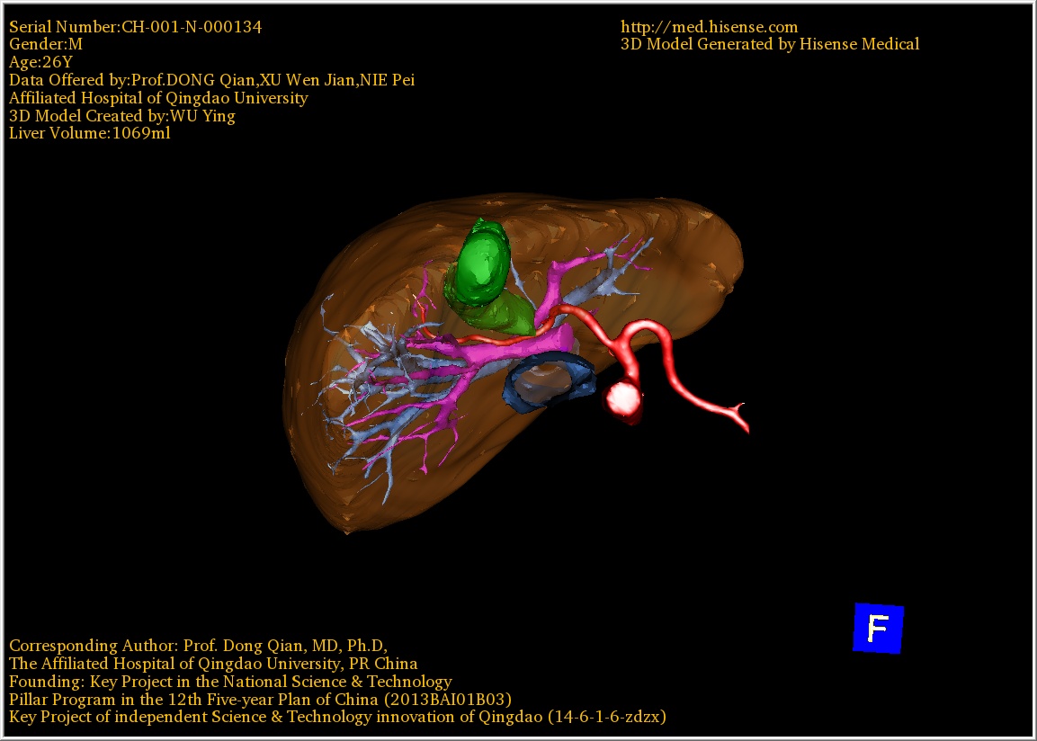Click the Pillar Program 12th Five-year Plan line
The image size is (1037, 741).
pos(260,700)
